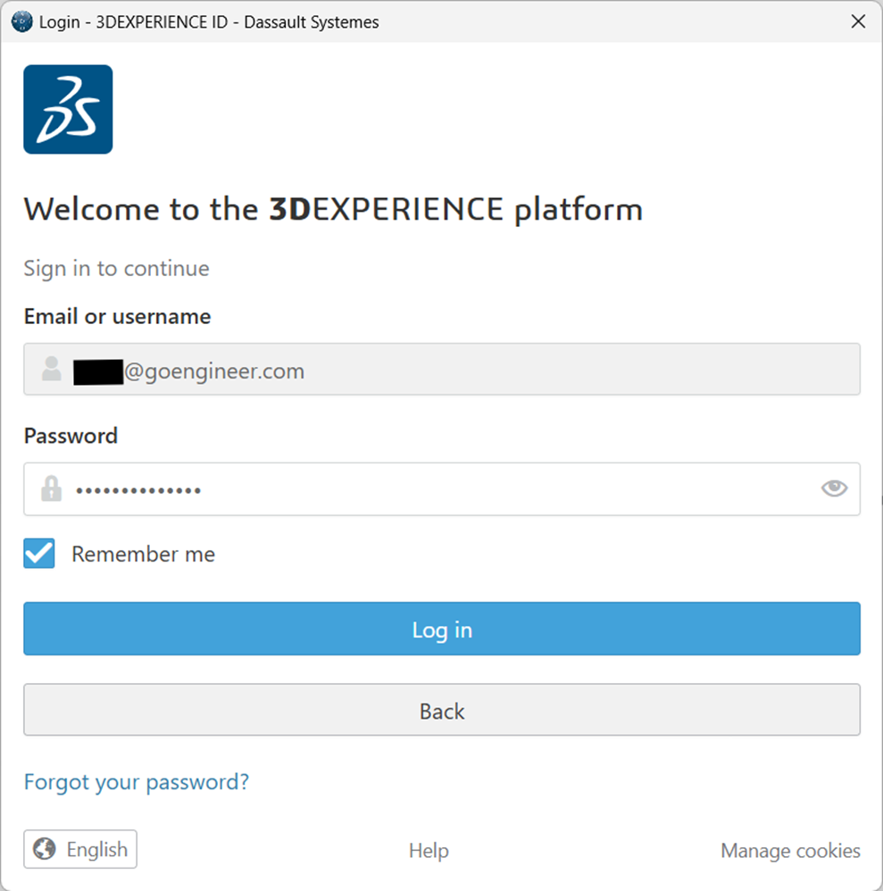Uncheck the Remember me checkbox
This screenshot has height=891, width=883.
pos(38,554)
